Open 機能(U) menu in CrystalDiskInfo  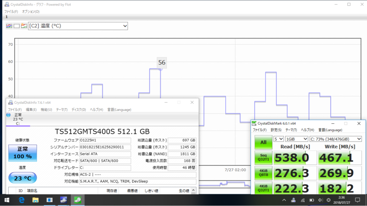click(46, 110)
